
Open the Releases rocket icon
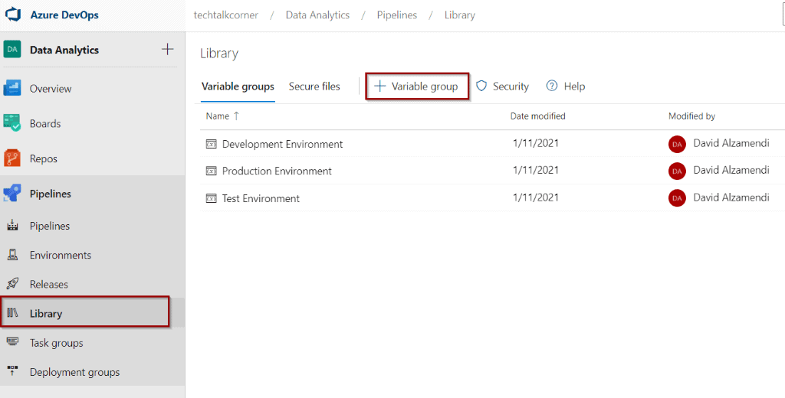12,284
